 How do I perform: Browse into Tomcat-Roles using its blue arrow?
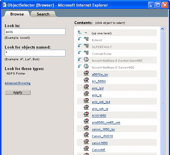point(80,52)
